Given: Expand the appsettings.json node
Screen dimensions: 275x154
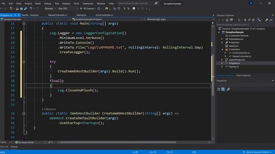Looking at the screenshot, I should tap(222, 60).
